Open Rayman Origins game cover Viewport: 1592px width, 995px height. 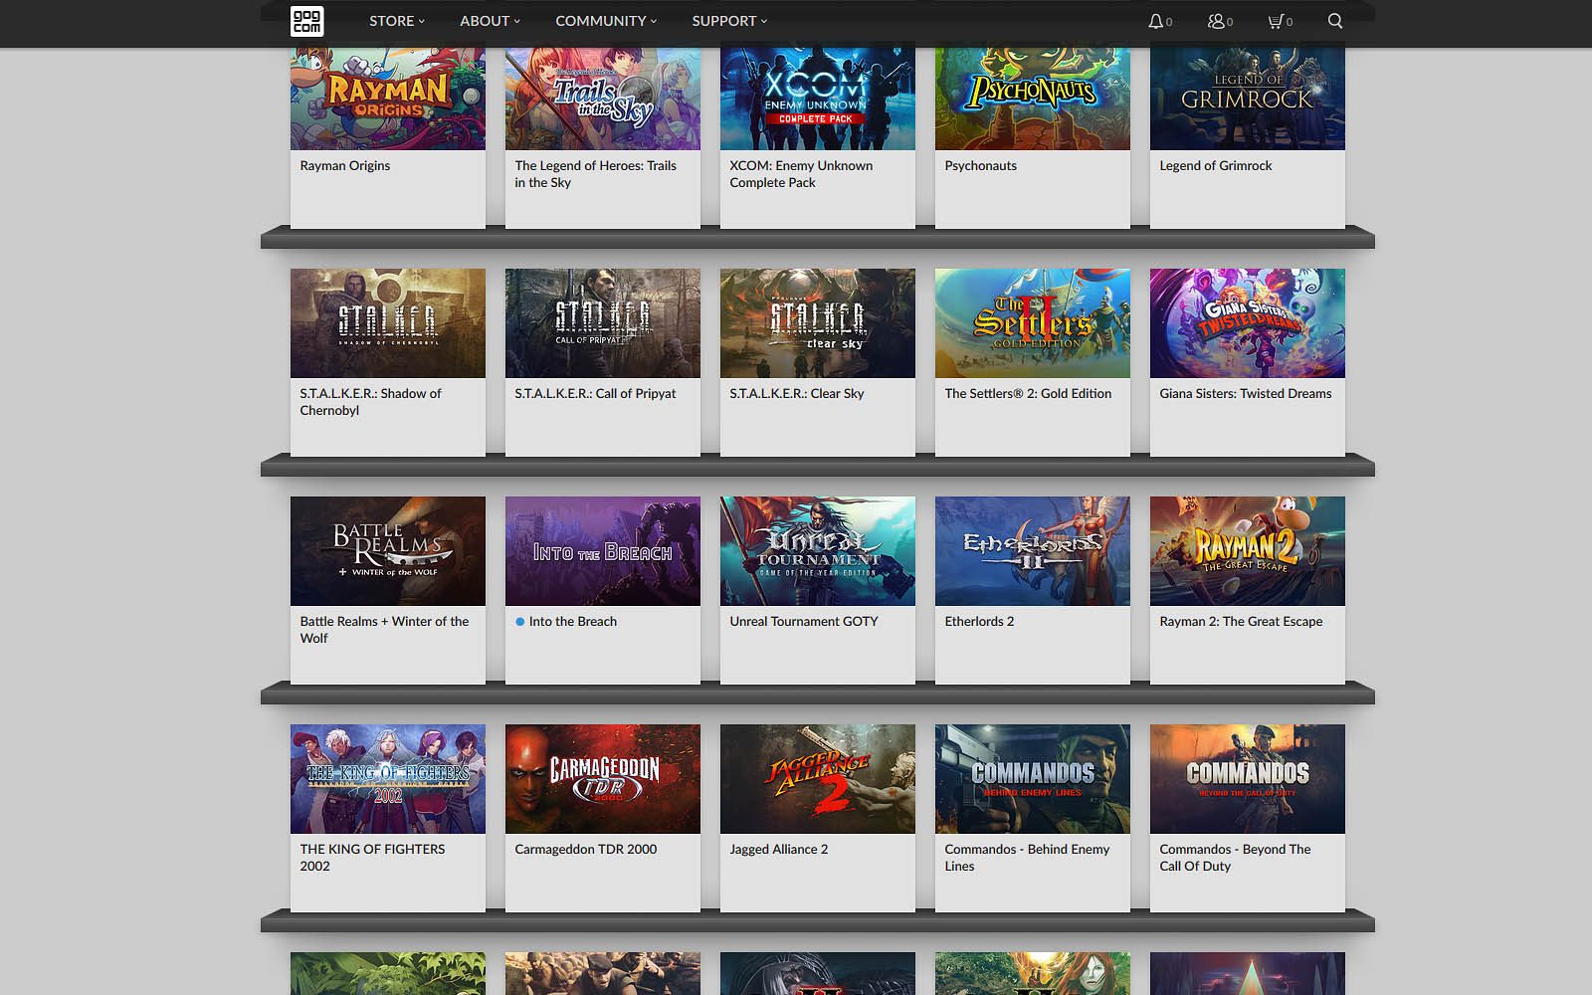pyautogui.click(x=388, y=98)
